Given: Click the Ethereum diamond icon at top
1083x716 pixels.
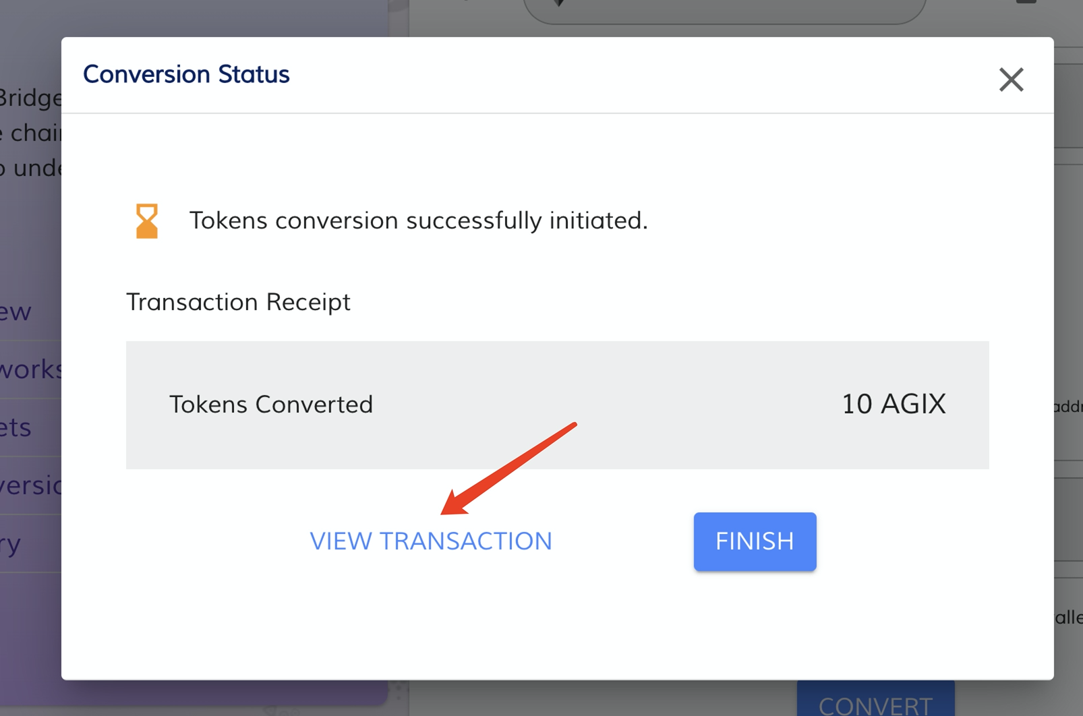Looking at the screenshot, I should [558, 3].
